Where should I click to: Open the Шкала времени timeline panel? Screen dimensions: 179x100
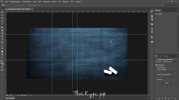click(10, 98)
